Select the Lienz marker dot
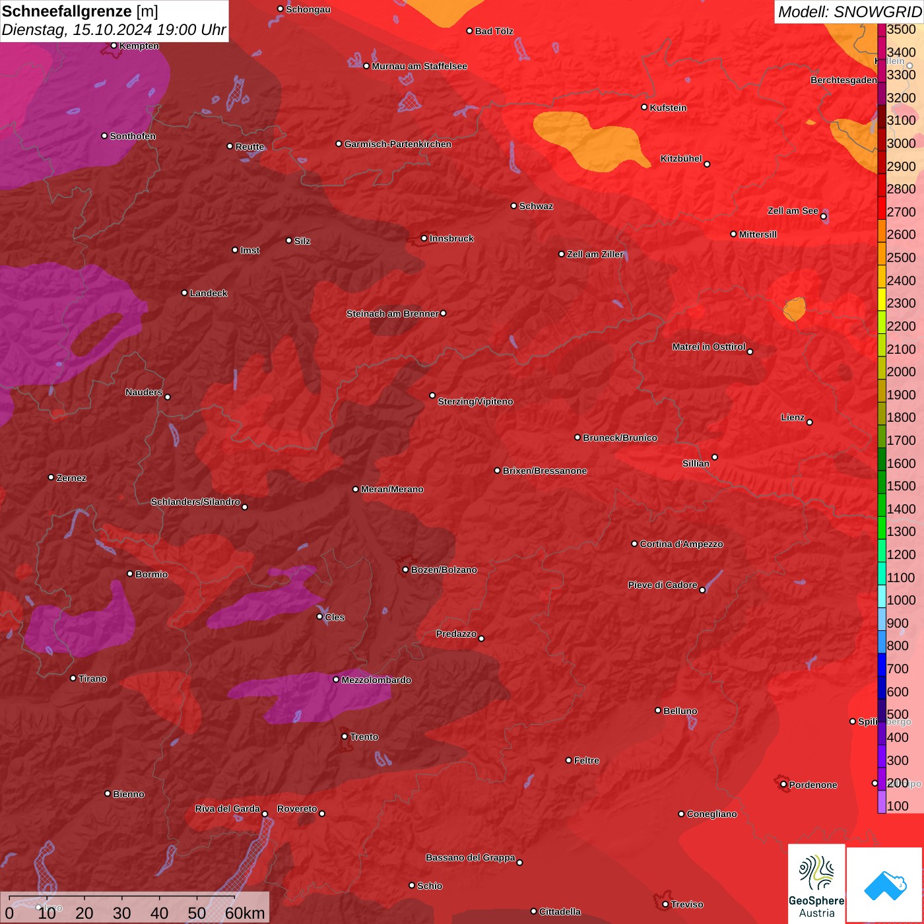The width and height of the screenshot is (924, 924). 810,422
